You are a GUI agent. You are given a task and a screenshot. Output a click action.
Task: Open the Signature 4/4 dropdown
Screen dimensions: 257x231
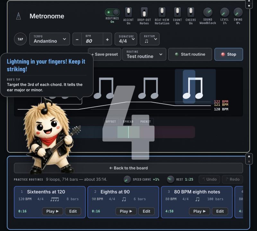click(x=126, y=39)
